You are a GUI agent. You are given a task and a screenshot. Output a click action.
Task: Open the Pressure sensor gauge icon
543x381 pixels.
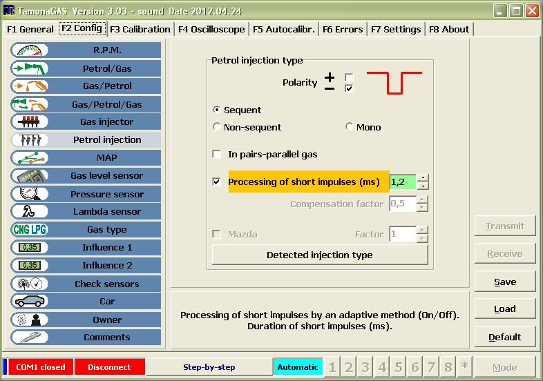29,194
